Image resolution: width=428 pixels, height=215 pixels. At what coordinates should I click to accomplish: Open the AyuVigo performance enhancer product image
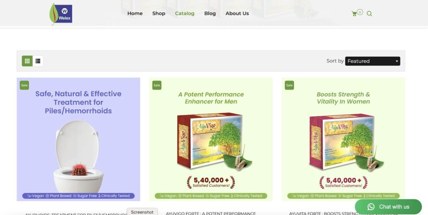pyautogui.click(x=211, y=139)
